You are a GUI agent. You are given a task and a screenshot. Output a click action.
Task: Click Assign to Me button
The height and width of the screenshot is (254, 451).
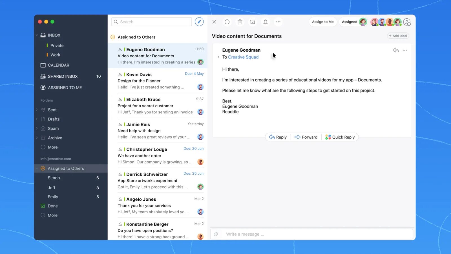coord(323,22)
